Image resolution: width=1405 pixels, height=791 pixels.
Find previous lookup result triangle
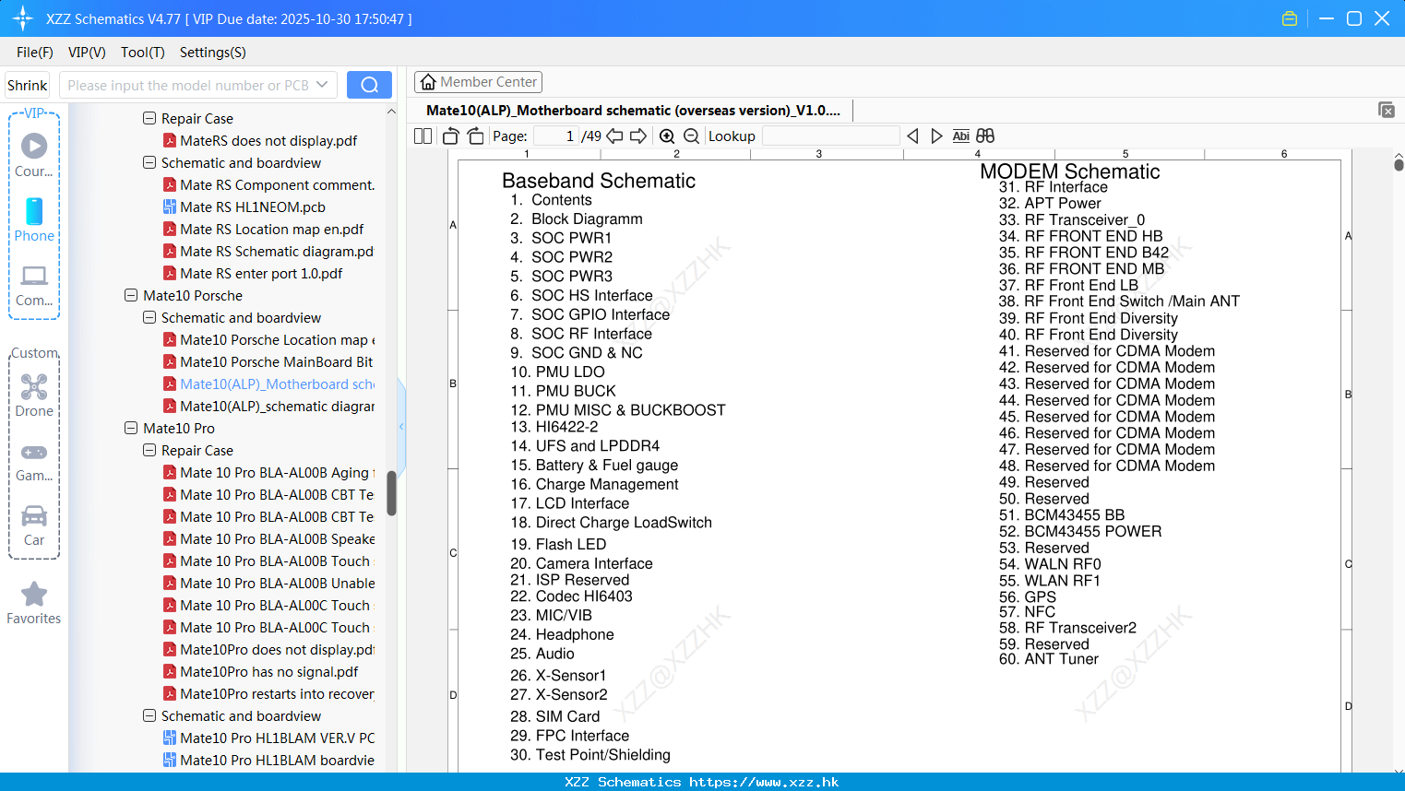(x=912, y=136)
